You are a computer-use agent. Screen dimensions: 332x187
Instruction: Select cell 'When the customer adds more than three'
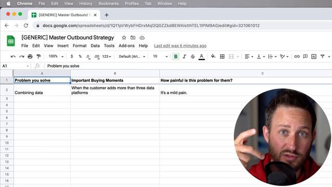tap(115, 90)
